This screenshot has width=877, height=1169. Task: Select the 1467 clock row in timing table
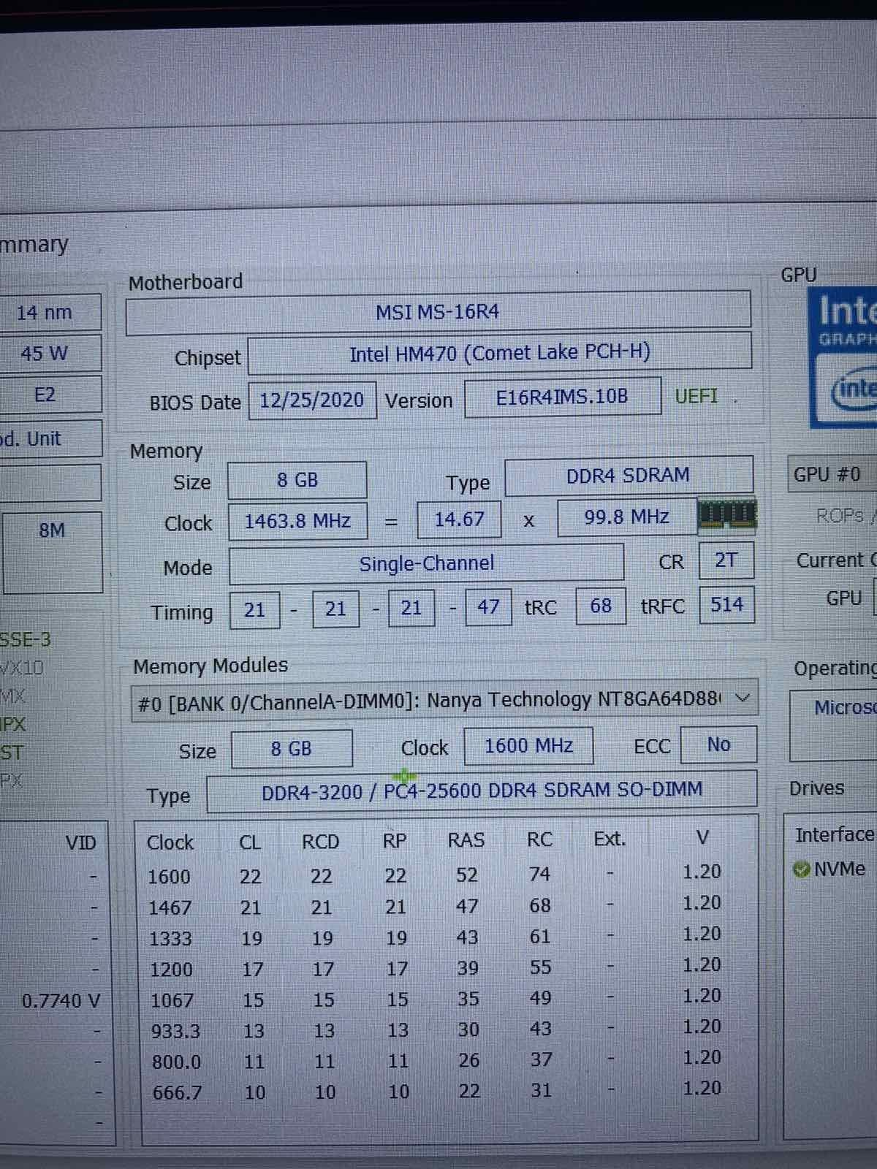[435, 906]
